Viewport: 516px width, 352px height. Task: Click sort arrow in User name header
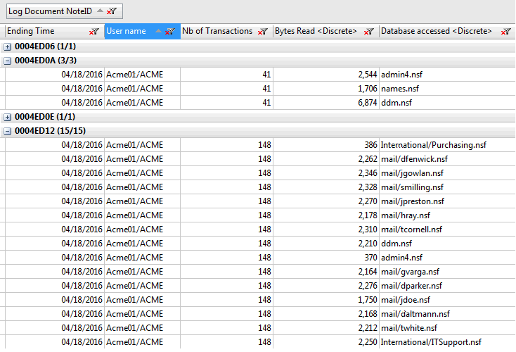pyautogui.click(x=158, y=32)
